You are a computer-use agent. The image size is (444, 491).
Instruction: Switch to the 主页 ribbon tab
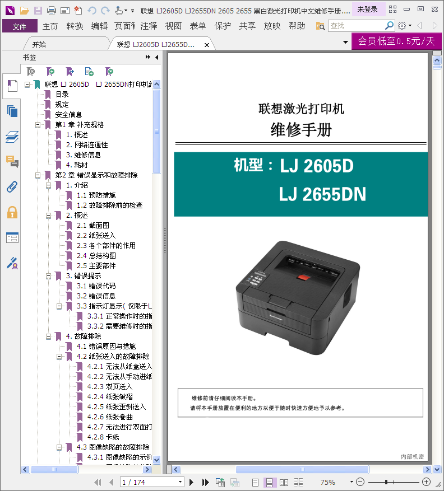click(50, 26)
